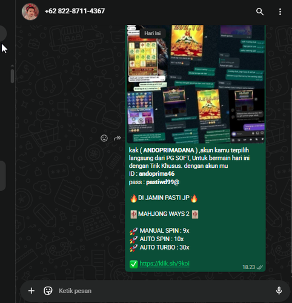
Task: Click the ID andoprima46 text
Action: [151, 174]
